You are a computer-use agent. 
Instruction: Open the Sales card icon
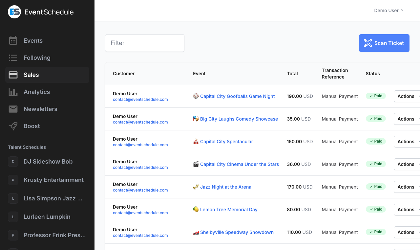pos(13,75)
